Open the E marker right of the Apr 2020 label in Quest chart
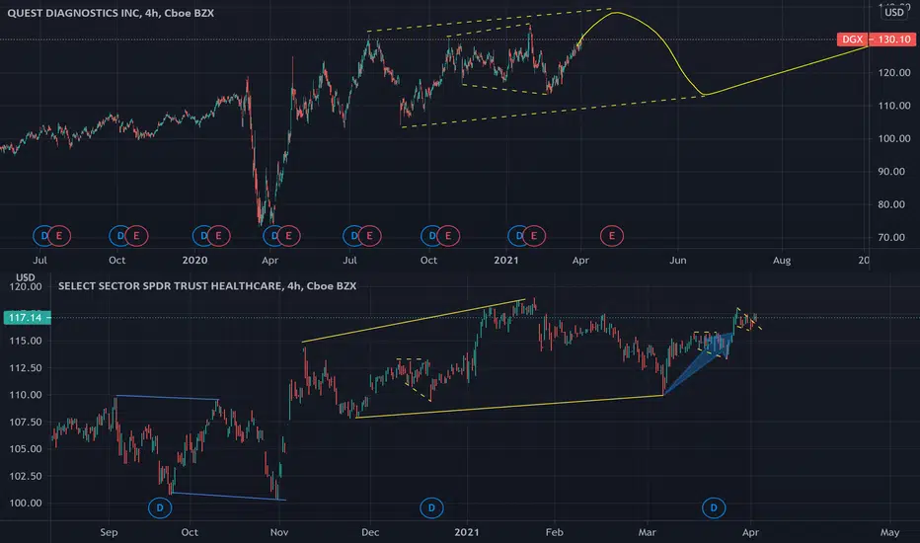This screenshot has height=543, width=920. point(288,236)
